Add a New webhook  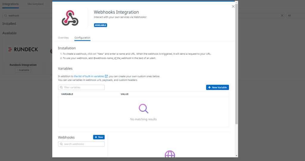99,137
